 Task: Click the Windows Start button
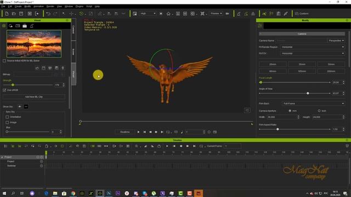coord(4,193)
